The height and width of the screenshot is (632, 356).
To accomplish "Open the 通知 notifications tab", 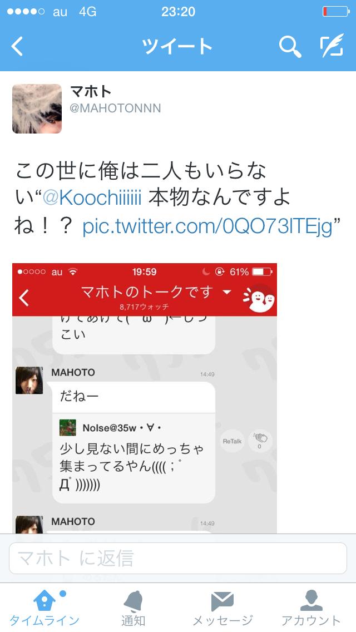I will [x=133, y=609].
